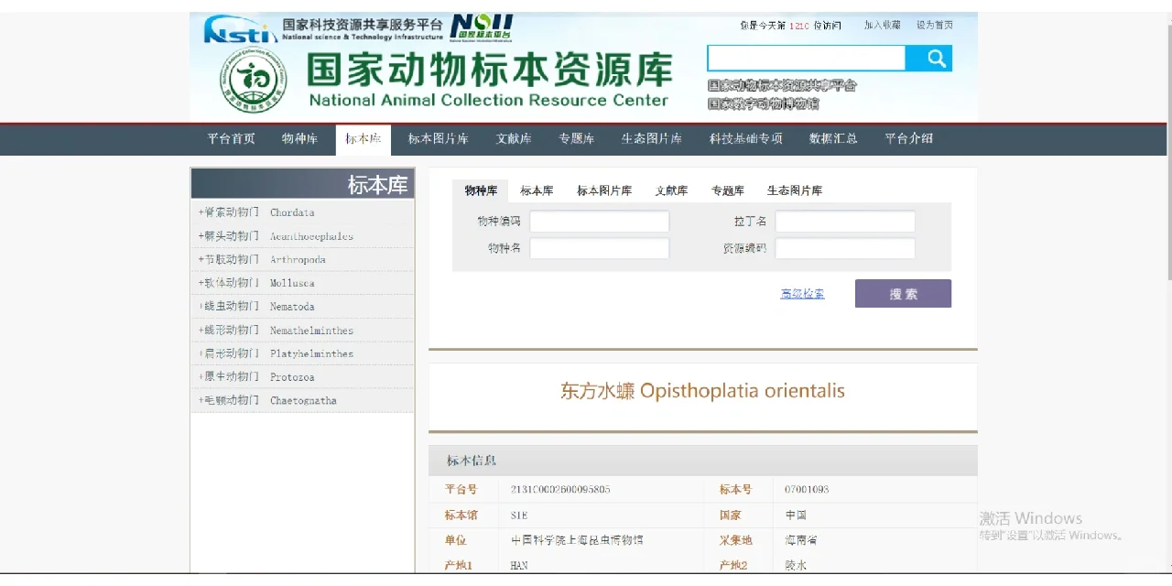This screenshot has height=586, width=1172.
Task: Click the 国家动物标本资源库 banner title
Action: 489,70
